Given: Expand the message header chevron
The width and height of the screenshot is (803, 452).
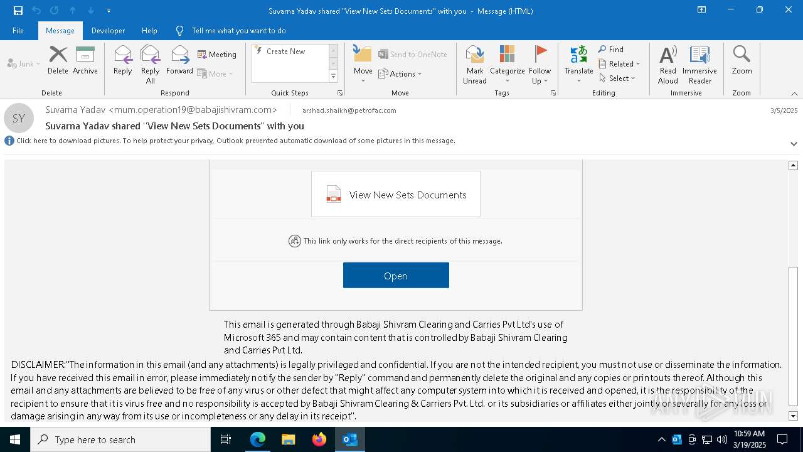Looking at the screenshot, I should 794,144.
